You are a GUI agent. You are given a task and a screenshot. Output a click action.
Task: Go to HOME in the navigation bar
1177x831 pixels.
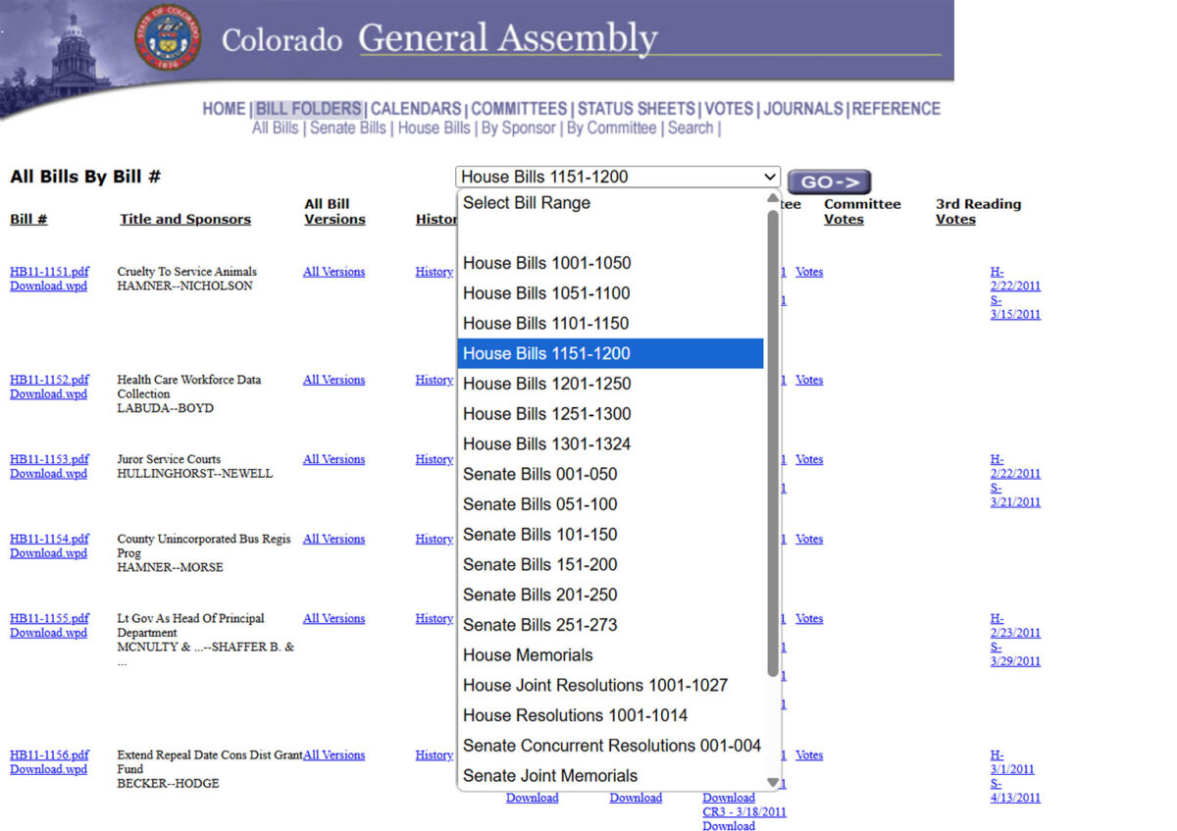pos(224,109)
